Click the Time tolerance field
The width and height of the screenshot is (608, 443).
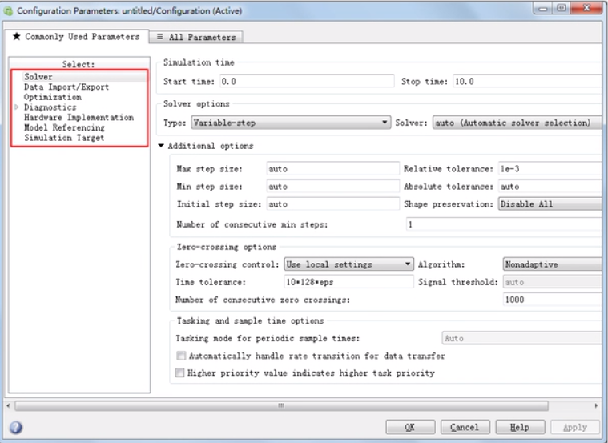tap(349, 282)
